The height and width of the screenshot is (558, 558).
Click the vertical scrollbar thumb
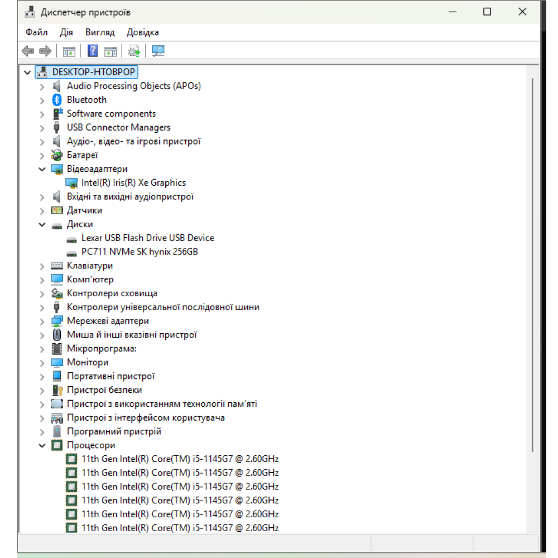532,265
